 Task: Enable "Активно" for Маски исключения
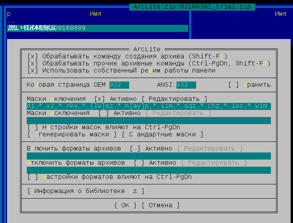pyautogui.click(x=104, y=113)
